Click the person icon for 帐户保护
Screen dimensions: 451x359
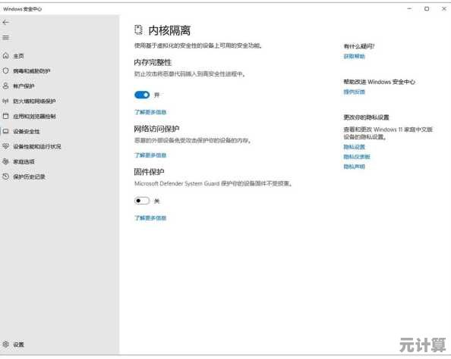pyautogui.click(x=6, y=86)
